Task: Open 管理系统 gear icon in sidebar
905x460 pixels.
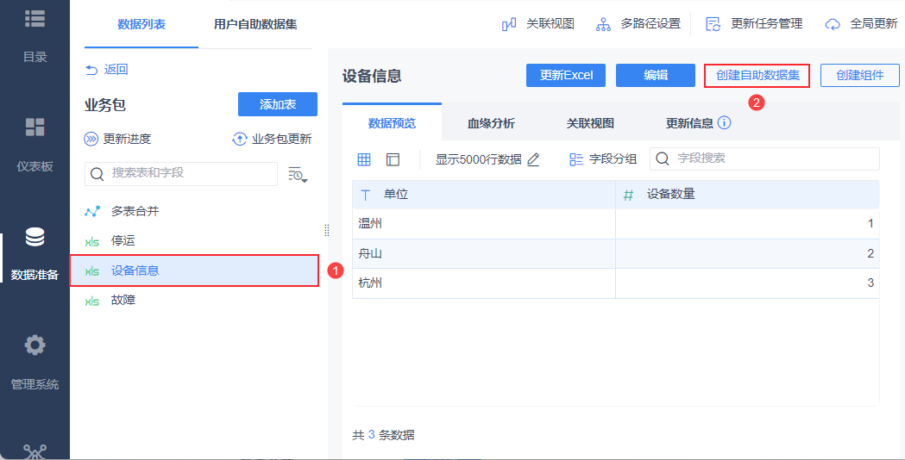Action: coord(35,346)
